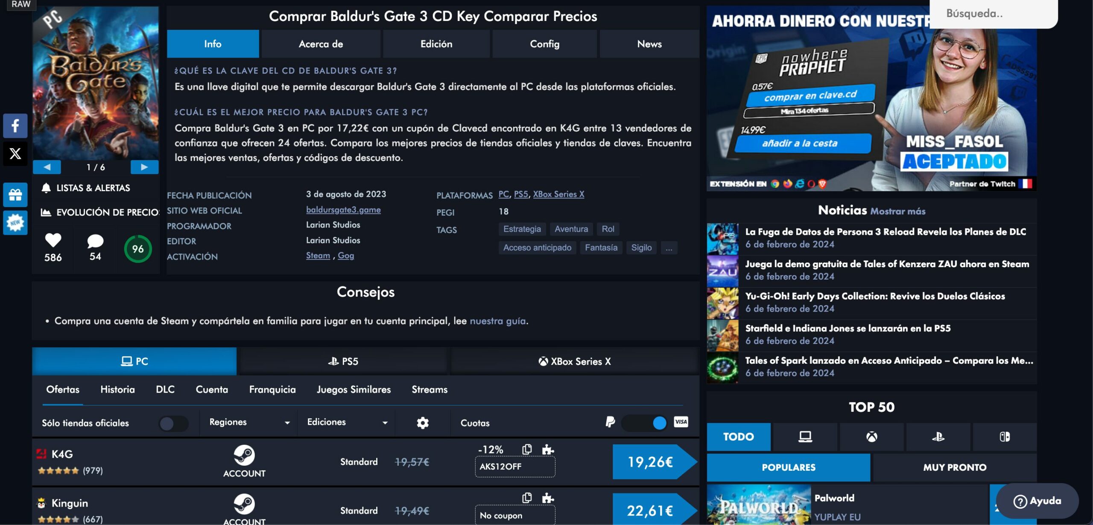Filter Top 50 by PlayStation icon

pos(938,437)
